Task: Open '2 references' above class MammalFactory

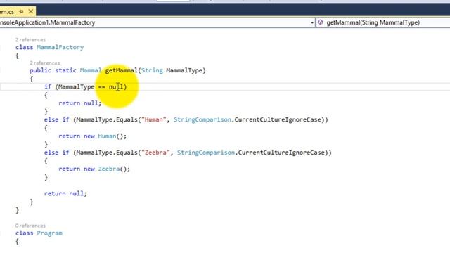Action: point(30,40)
